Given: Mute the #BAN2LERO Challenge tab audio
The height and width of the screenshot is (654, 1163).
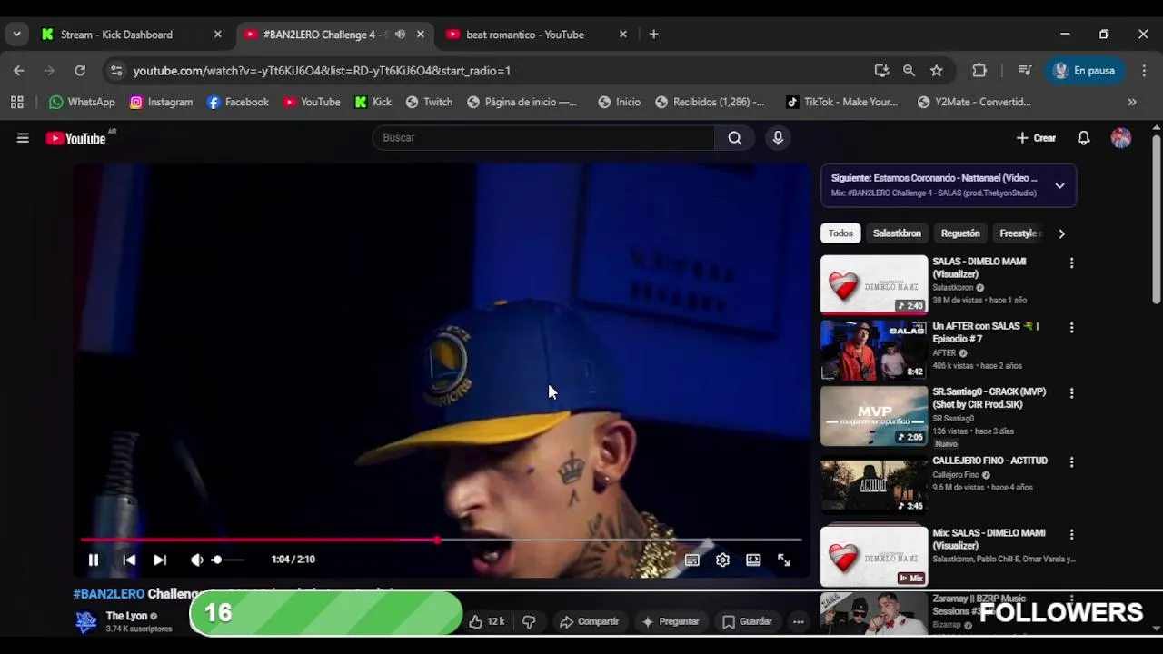Looking at the screenshot, I should [x=400, y=35].
